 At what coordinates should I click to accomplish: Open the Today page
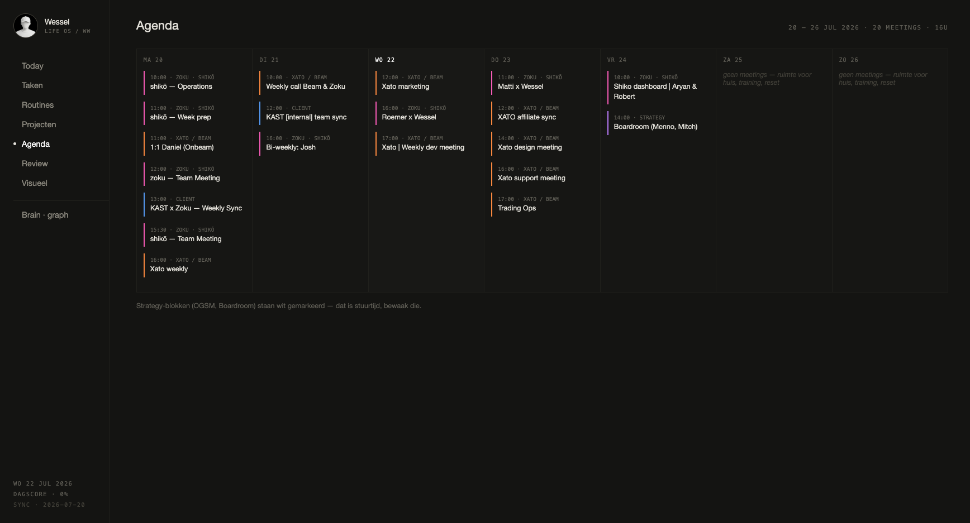click(32, 66)
